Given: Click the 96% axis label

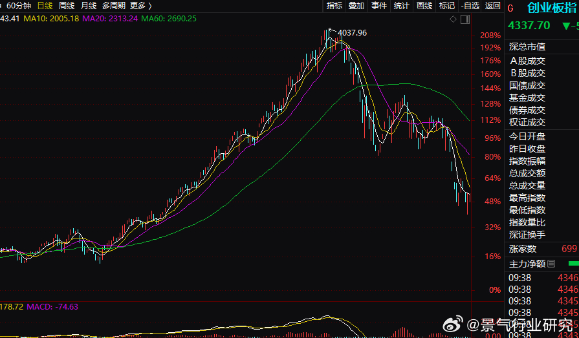Looking at the screenshot, I should 492,138.
